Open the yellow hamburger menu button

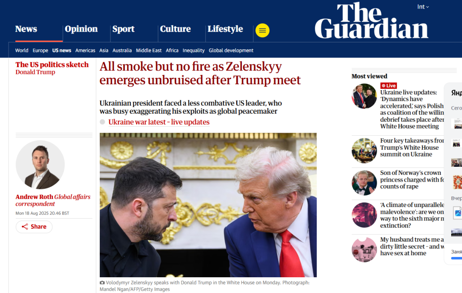[262, 30]
